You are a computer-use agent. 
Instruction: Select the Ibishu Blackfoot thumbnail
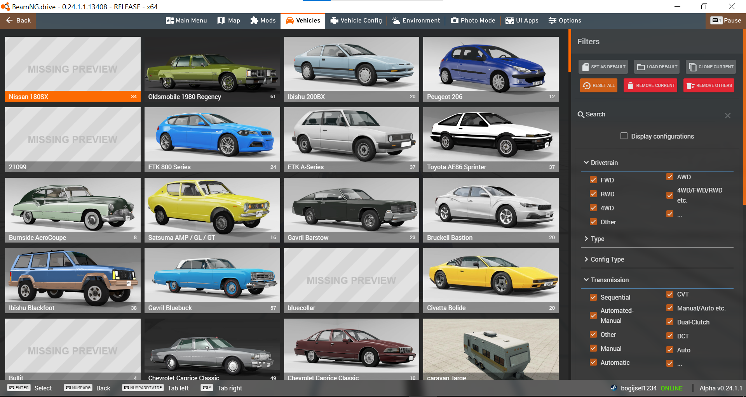[73, 281]
